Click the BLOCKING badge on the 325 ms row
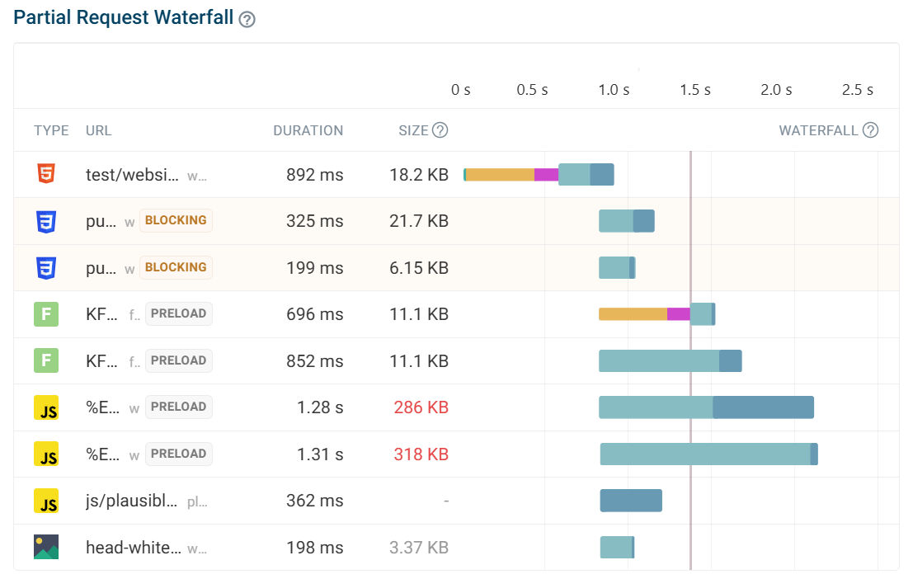Screen dimensions: 913x579 [176, 221]
